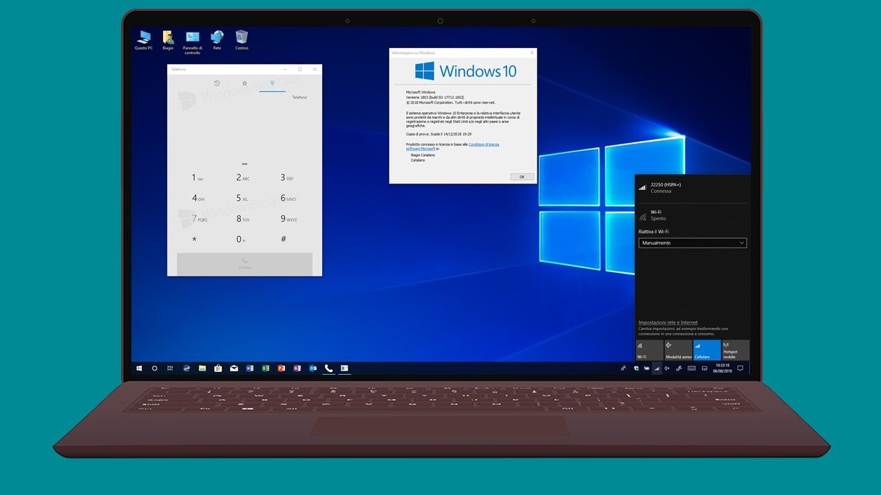Open Mail app from taskbar
Image resolution: width=881 pixels, height=495 pixels.
pos(234,368)
